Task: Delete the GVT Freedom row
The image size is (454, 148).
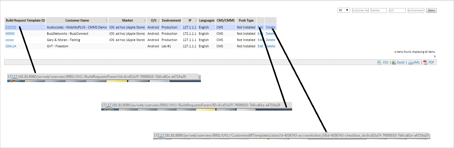Action: coord(270,46)
